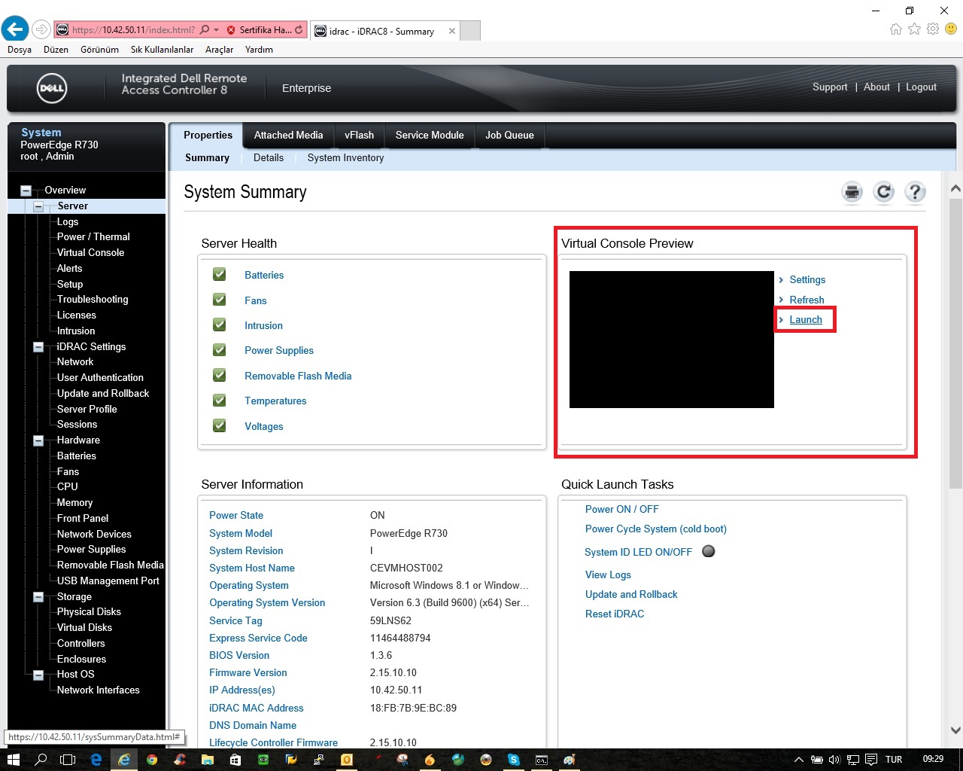Click the System ID LED indicator icon

708,551
